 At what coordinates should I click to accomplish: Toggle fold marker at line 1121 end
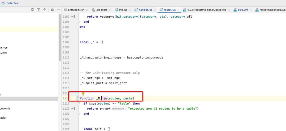click(x=79, y=114)
